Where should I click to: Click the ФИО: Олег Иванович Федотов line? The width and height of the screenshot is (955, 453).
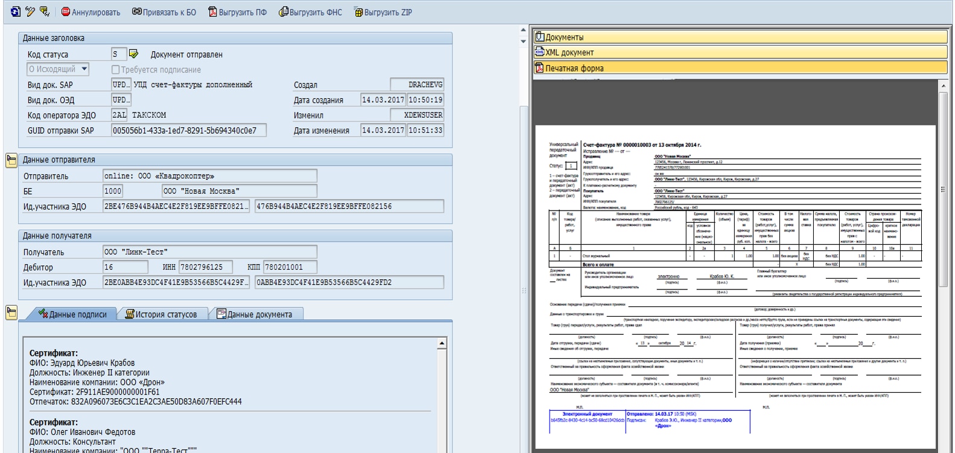83,432
